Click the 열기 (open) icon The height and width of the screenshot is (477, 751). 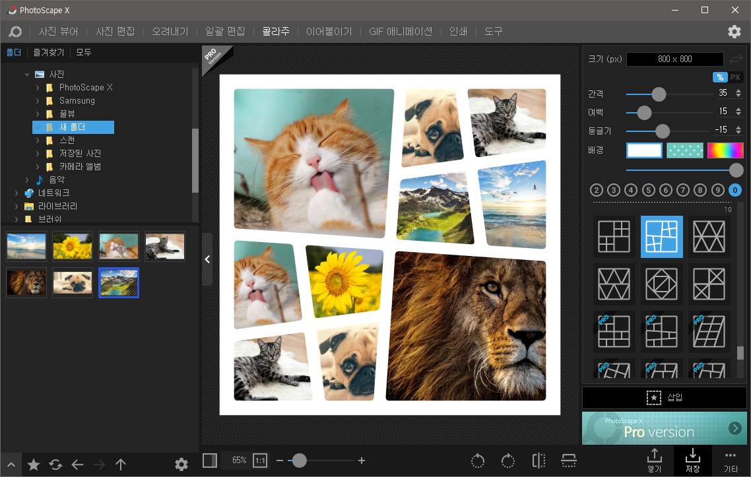[x=654, y=461]
